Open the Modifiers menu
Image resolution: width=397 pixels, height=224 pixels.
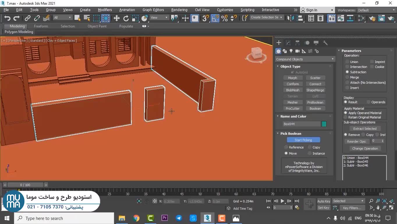pos(105,10)
